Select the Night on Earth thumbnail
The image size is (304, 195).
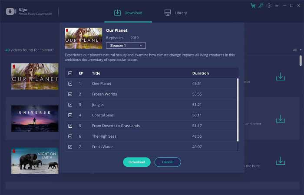point(35,161)
